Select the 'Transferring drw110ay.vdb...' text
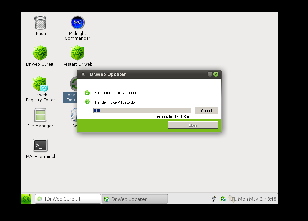 [116, 102]
